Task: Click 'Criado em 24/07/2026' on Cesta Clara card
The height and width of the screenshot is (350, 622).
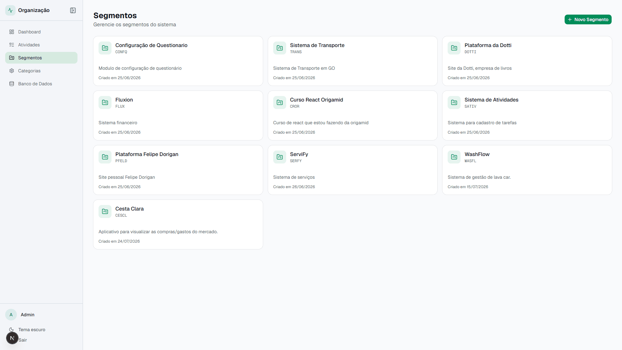Action: pos(119,241)
